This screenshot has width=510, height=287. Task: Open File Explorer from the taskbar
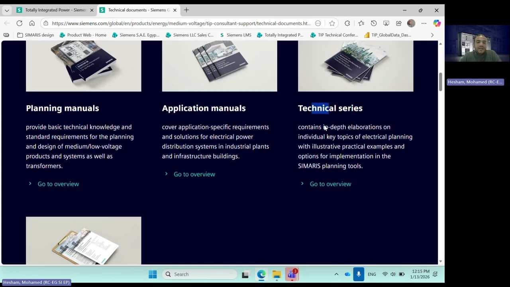(x=277, y=274)
